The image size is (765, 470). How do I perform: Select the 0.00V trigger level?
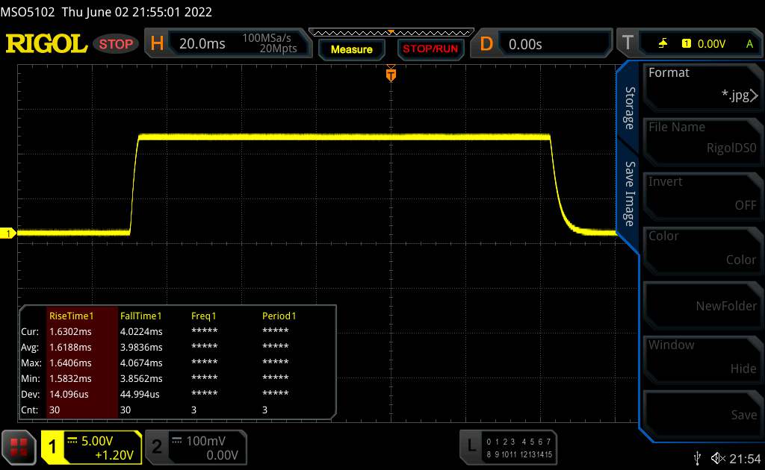pyautogui.click(x=711, y=44)
